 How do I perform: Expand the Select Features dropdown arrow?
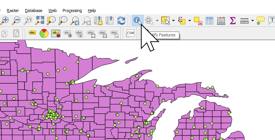click(x=173, y=21)
